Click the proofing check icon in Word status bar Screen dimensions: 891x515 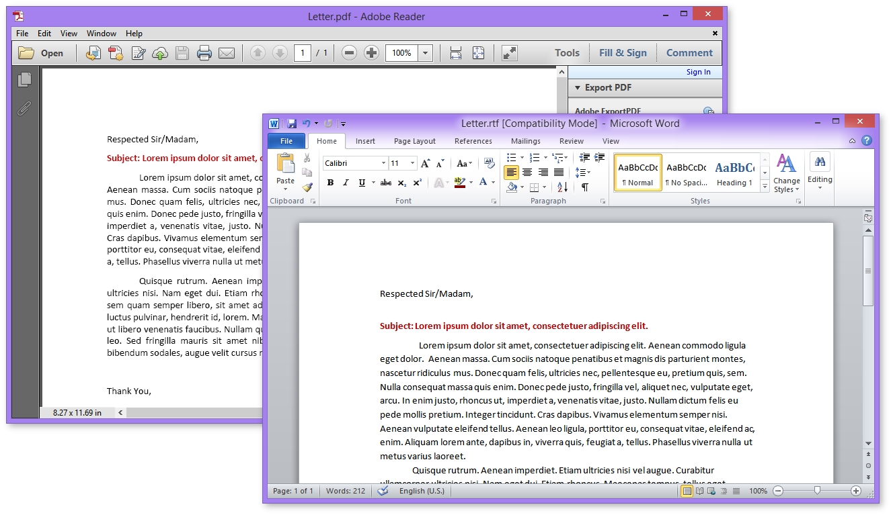pyautogui.click(x=383, y=491)
